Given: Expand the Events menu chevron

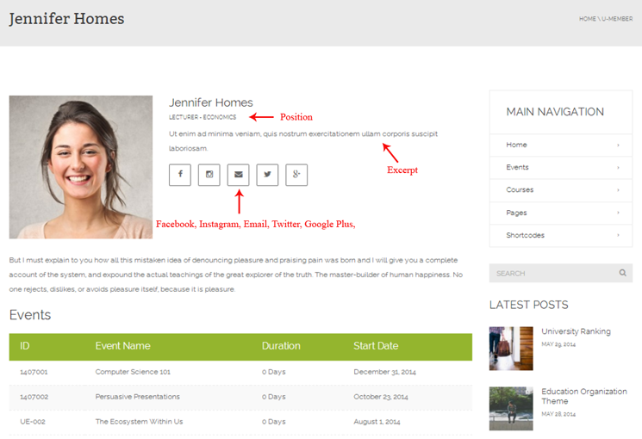Looking at the screenshot, I should click(x=618, y=168).
